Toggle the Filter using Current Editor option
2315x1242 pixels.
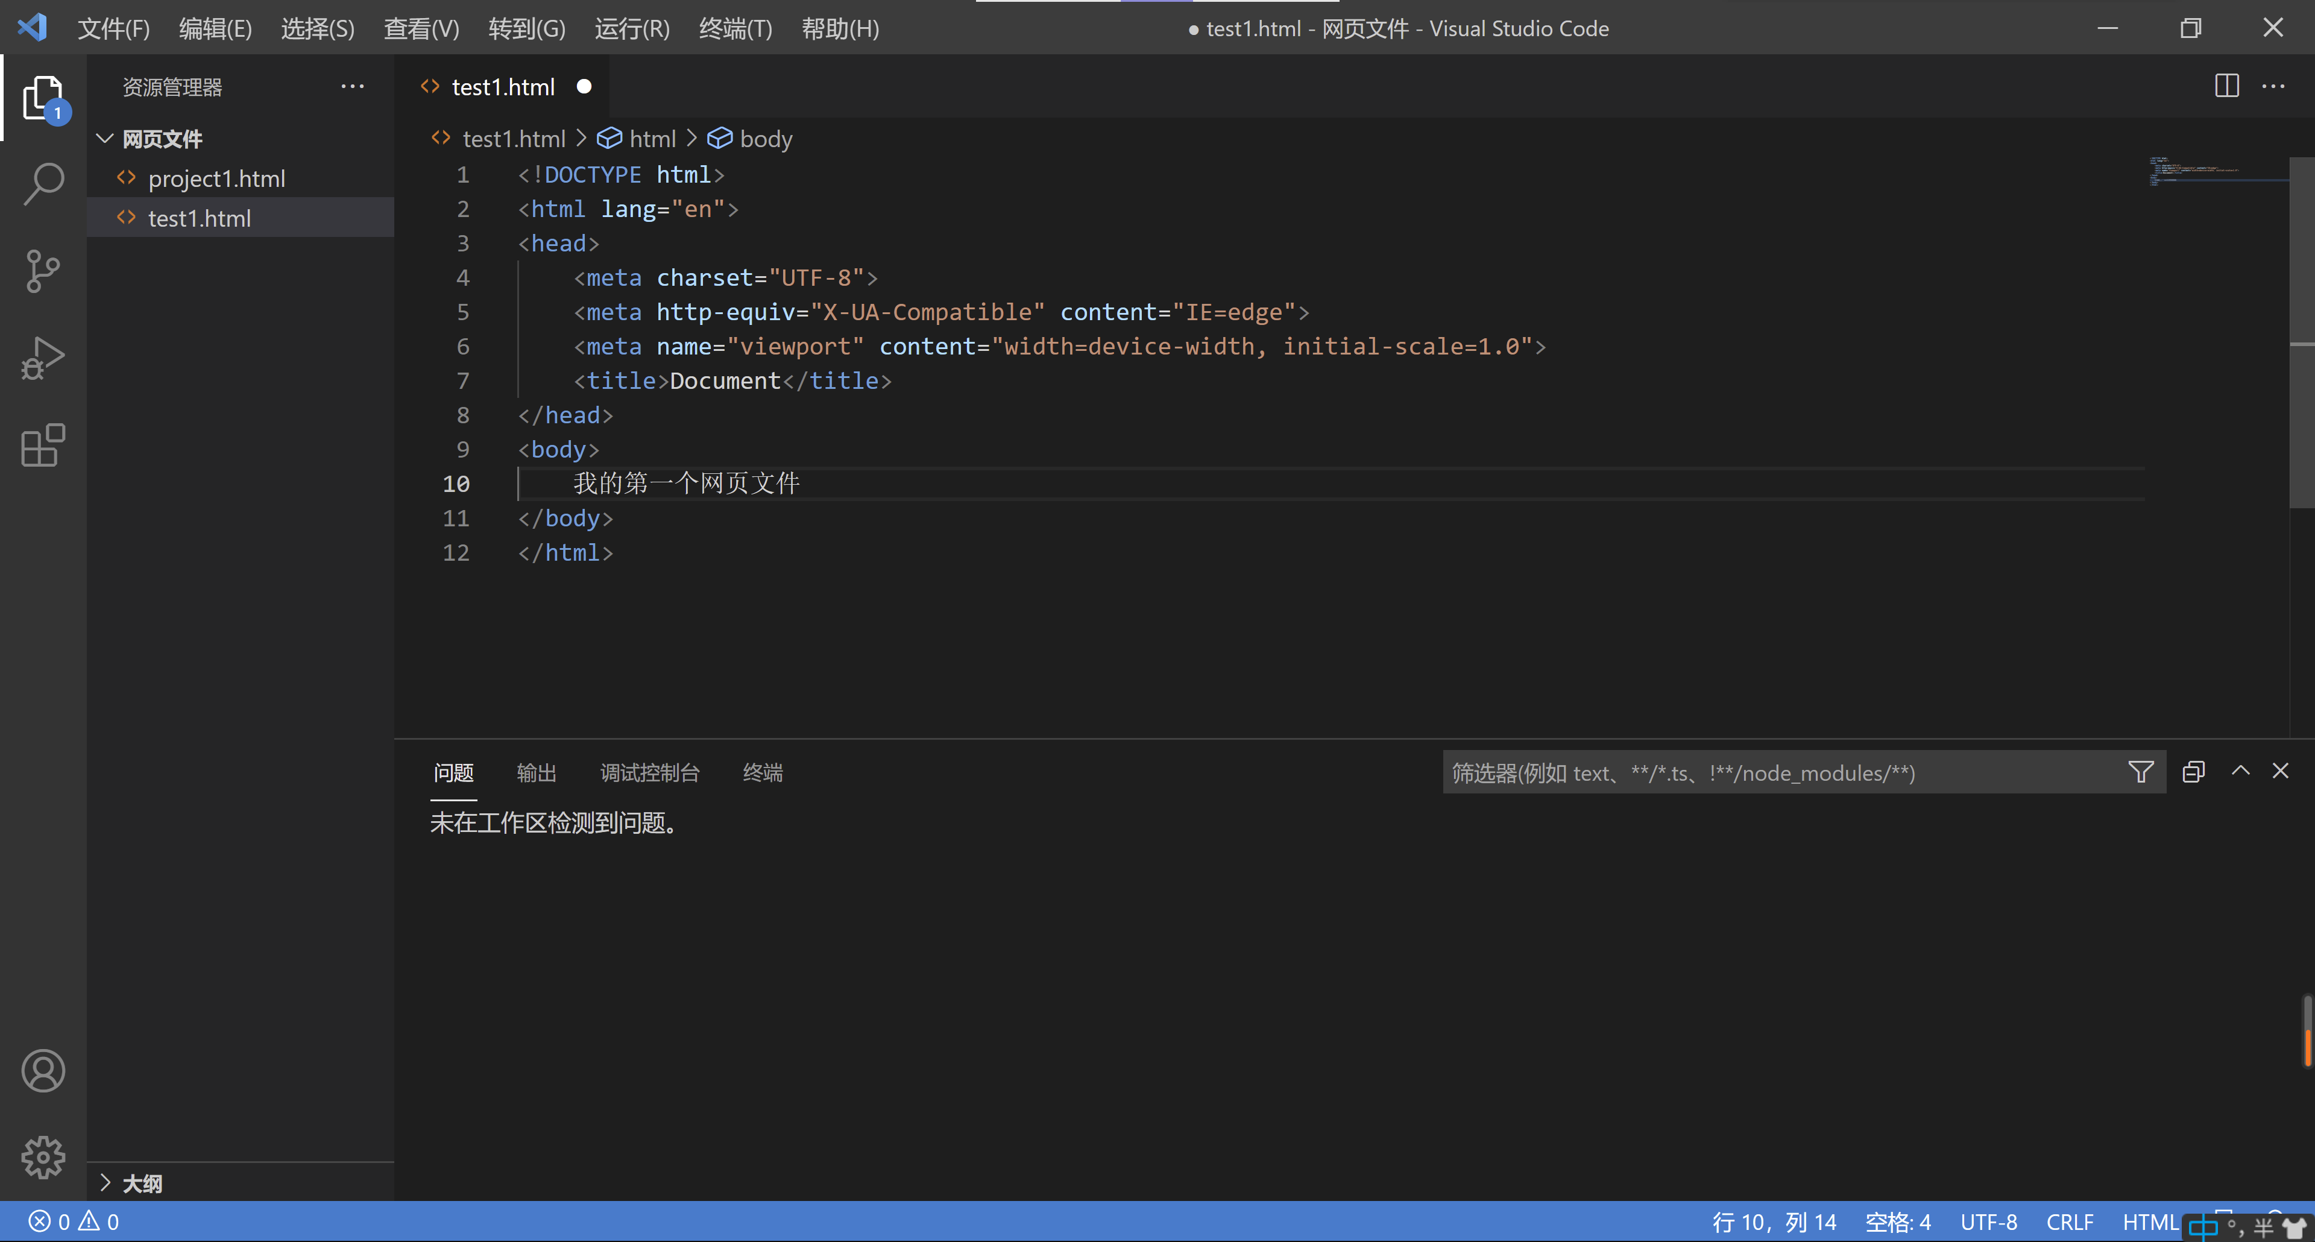pos(2194,772)
